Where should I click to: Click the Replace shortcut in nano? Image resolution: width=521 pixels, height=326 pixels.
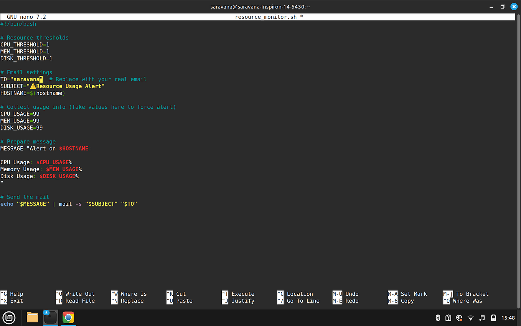[x=132, y=301]
